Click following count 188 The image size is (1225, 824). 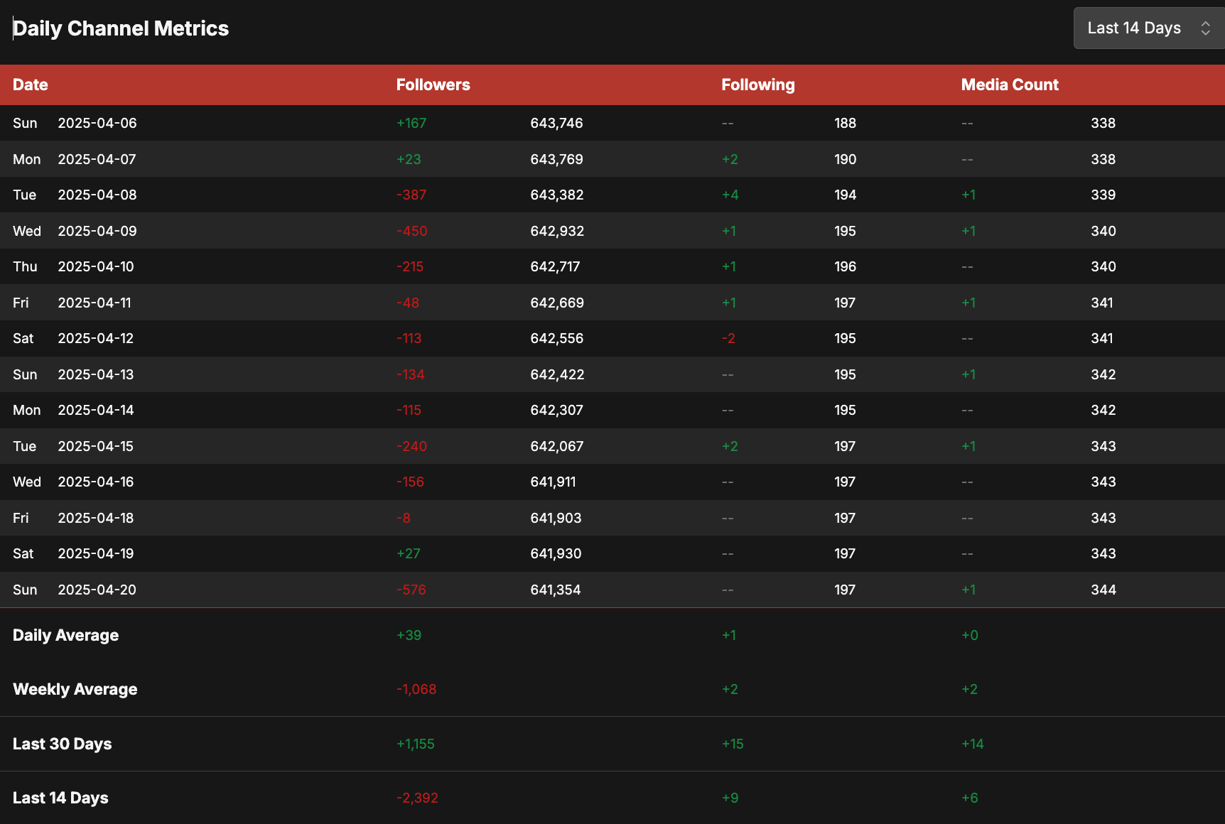coord(845,123)
